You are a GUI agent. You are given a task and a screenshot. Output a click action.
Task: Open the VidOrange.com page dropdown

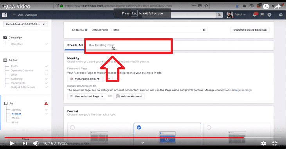pyautogui.click(x=85, y=79)
